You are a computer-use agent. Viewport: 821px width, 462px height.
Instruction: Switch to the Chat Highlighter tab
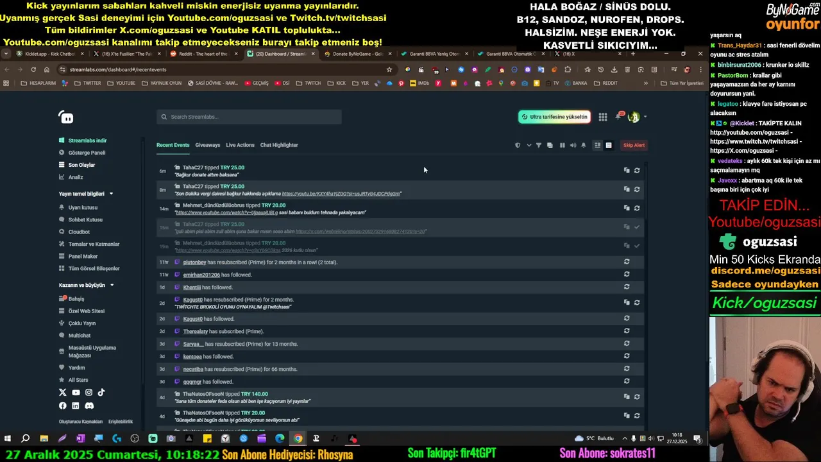279,145
